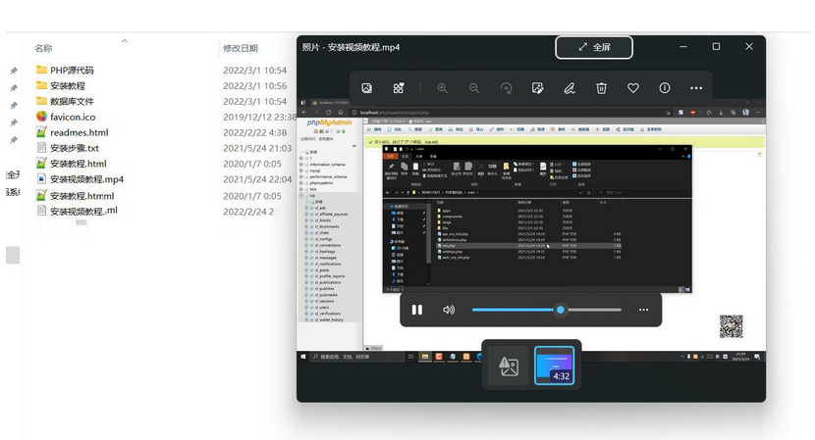Mute the video with the speaker icon
The width and height of the screenshot is (815, 440).
tap(449, 310)
